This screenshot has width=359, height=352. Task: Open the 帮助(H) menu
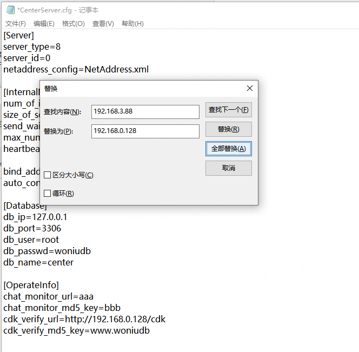[132, 24]
